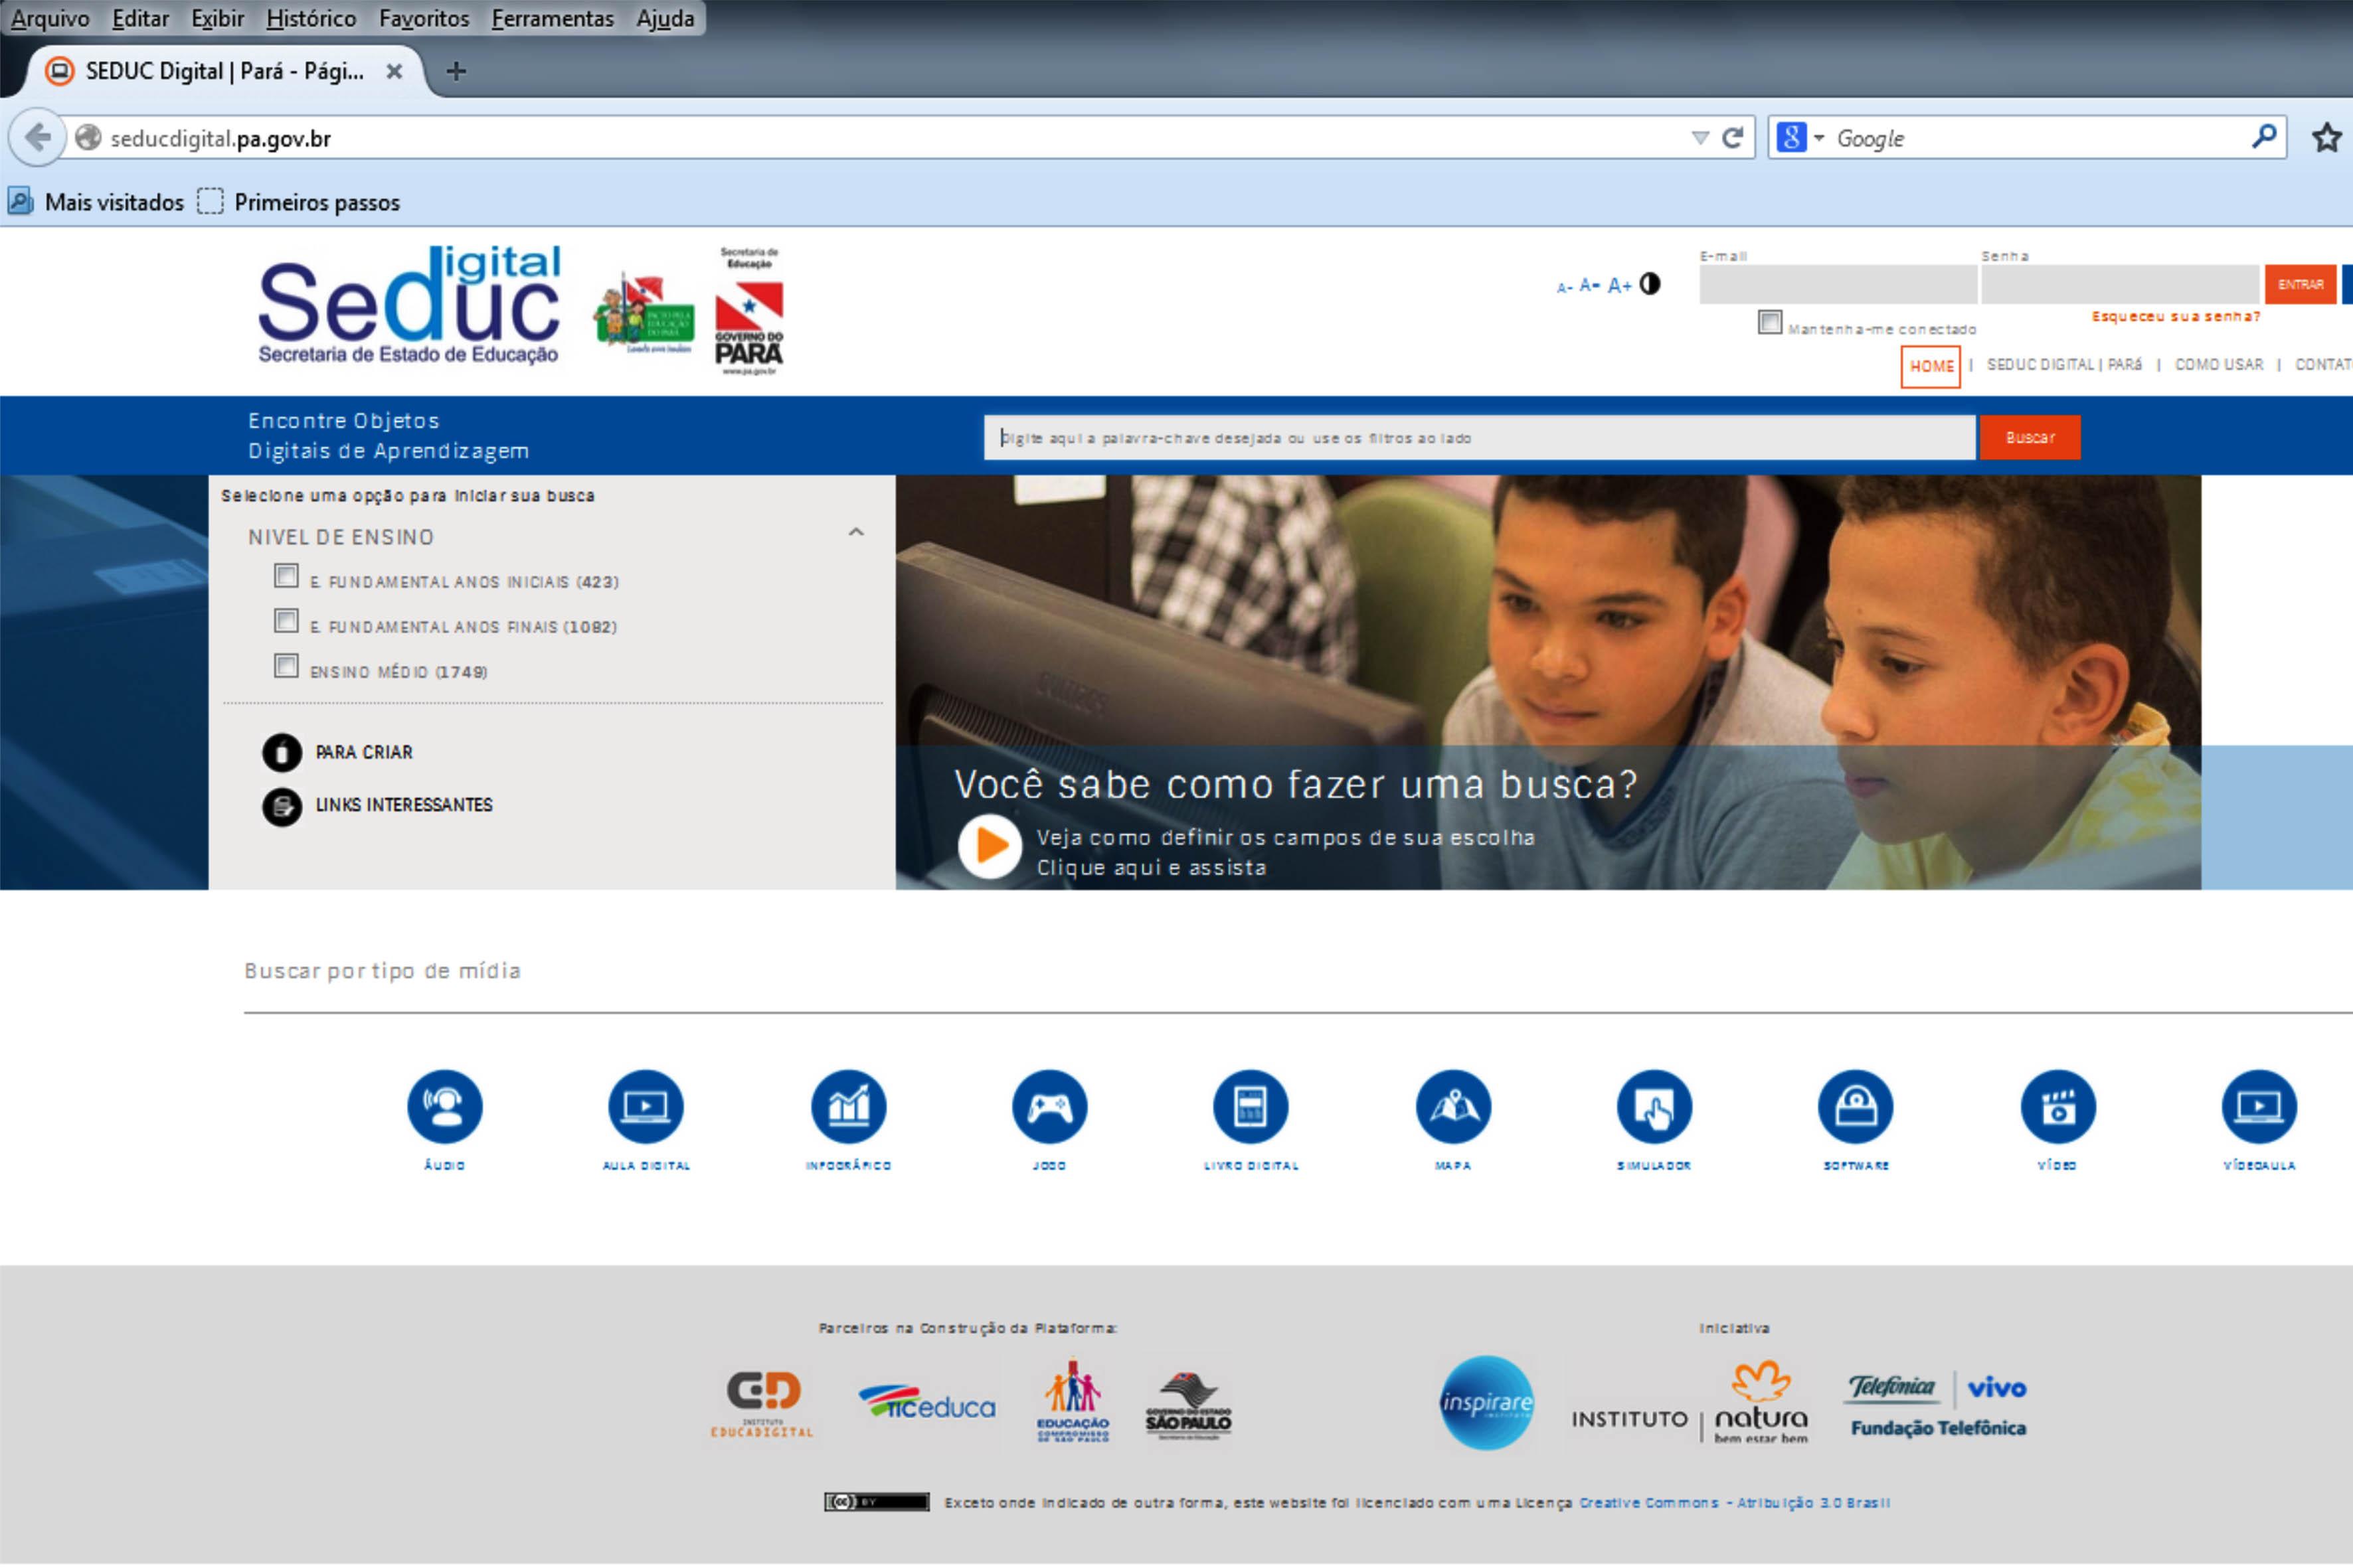Toggle the high contrast icon

(1650, 284)
